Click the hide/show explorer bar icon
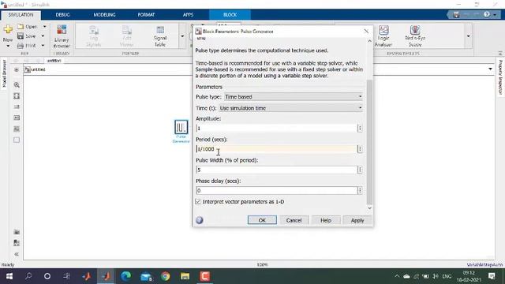The height and width of the screenshot is (284, 505). tap(17, 69)
